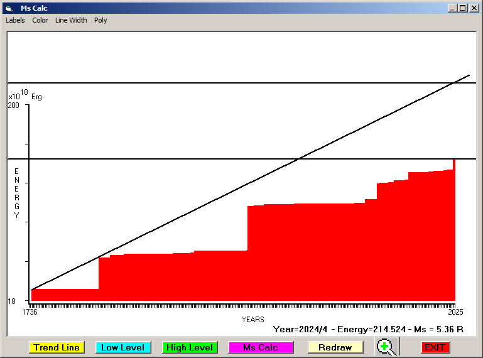
Task: Click the magnifier zoom-in icon
Action: pos(388,347)
